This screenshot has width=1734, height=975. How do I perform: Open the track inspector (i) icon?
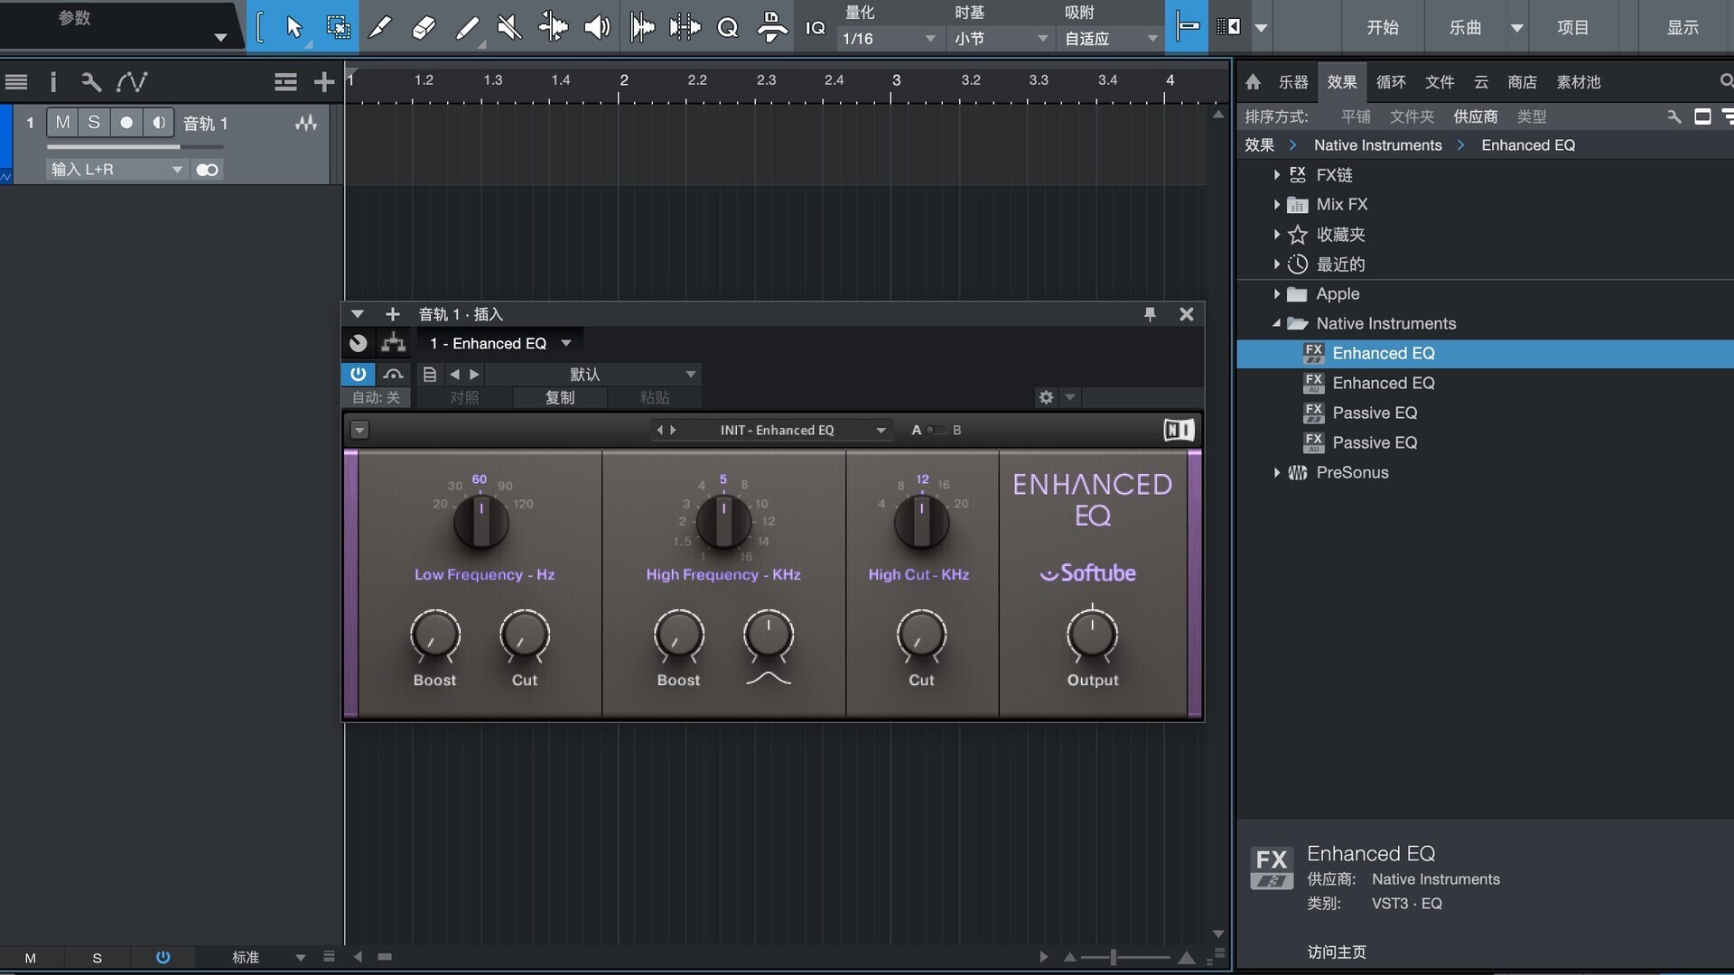coord(53,82)
